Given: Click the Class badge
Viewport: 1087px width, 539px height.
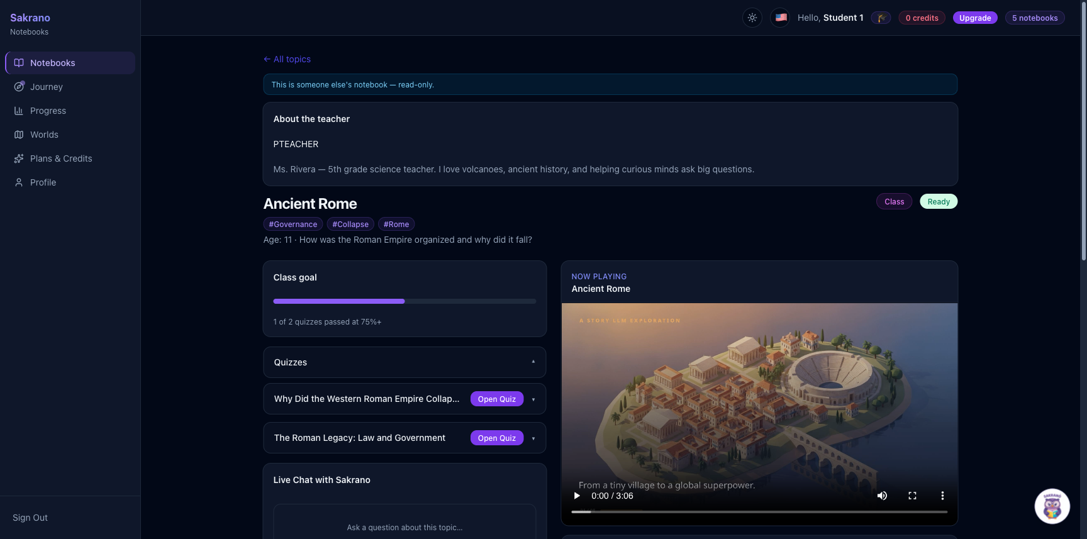Looking at the screenshot, I should pos(894,201).
